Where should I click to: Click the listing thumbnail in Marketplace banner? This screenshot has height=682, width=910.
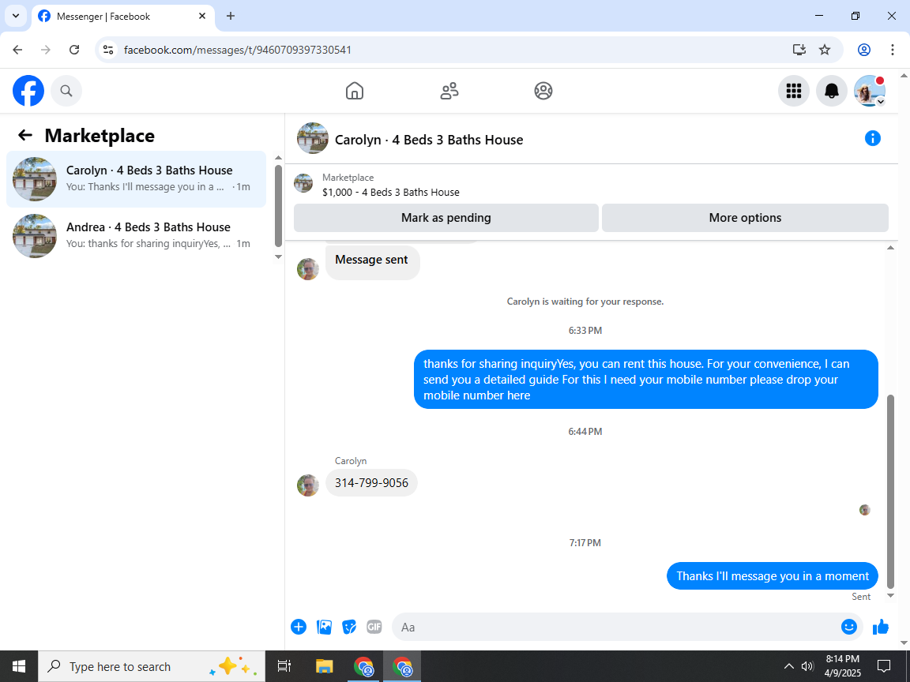(303, 183)
